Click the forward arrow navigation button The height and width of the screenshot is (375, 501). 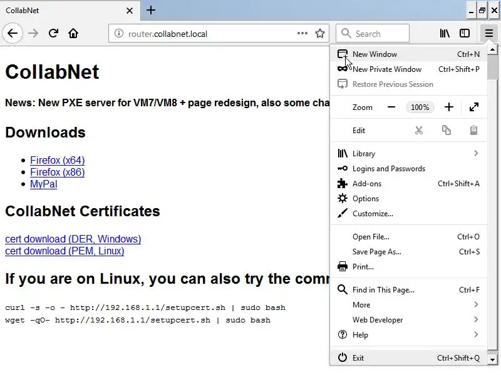(x=33, y=33)
